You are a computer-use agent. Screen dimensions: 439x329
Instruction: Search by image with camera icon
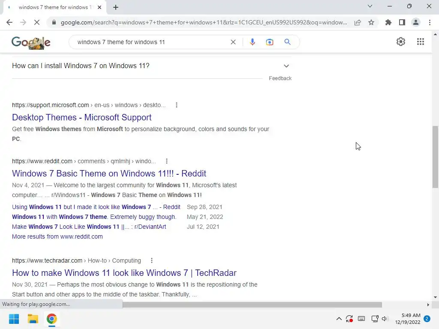click(269, 42)
